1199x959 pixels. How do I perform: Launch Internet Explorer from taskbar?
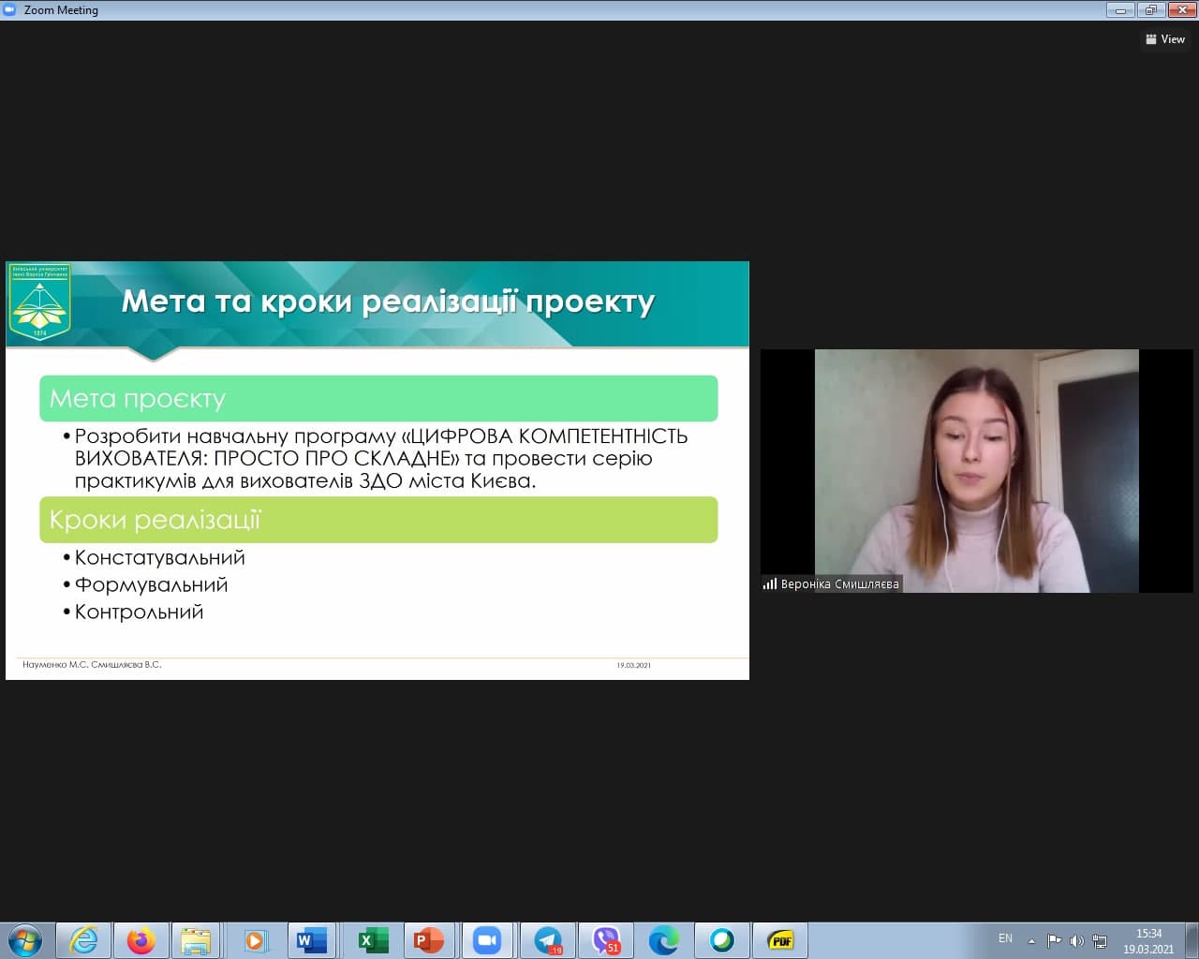point(84,940)
